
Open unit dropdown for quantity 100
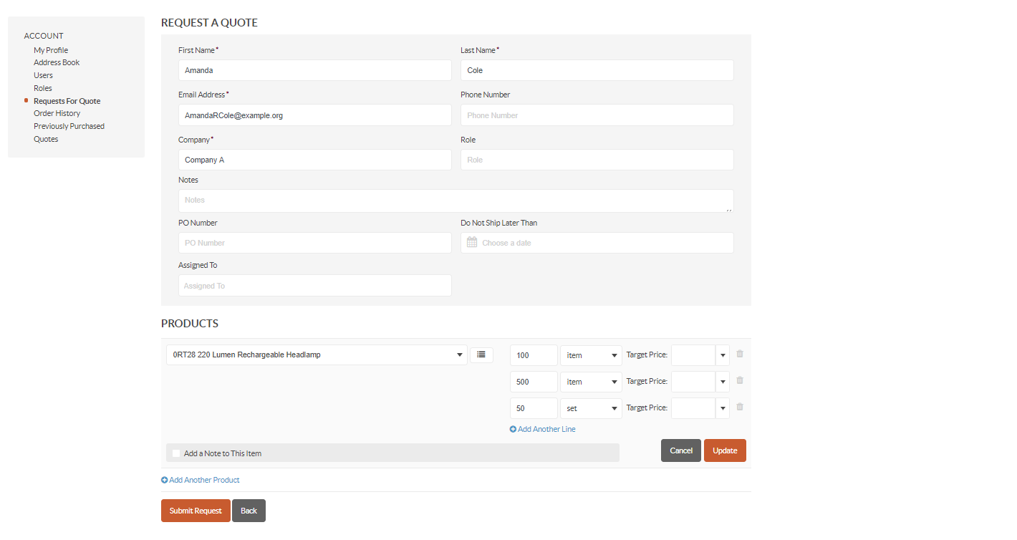point(591,355)
